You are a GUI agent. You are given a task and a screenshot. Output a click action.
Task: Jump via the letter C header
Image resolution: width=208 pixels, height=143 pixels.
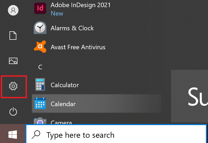tap(40, 67)
